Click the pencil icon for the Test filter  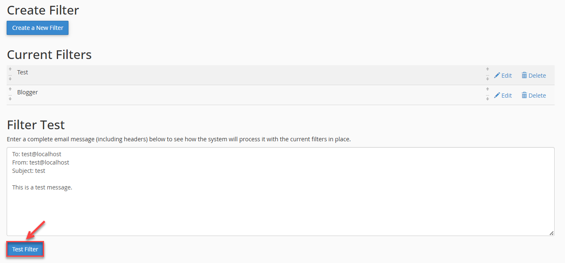(x=497, y=76)
